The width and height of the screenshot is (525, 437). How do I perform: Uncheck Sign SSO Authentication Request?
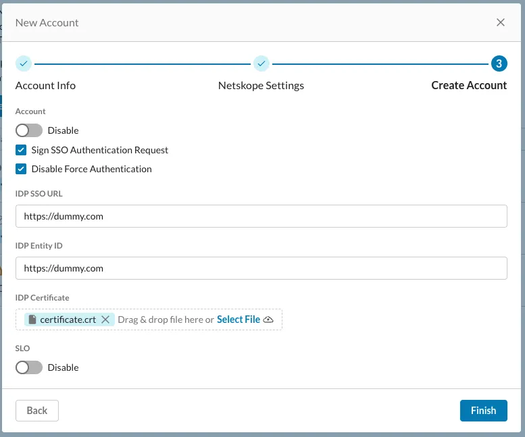coord(21,150)
